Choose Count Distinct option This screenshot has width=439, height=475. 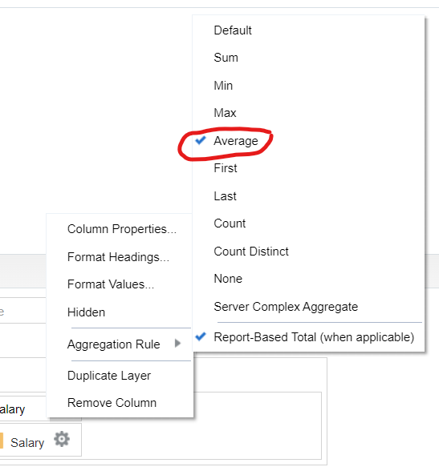251,252
